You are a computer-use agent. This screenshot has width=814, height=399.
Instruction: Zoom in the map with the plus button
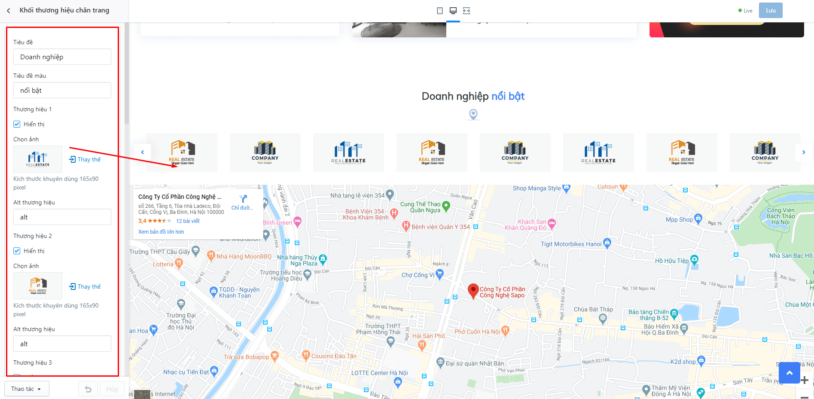click(x=805, y=380)
